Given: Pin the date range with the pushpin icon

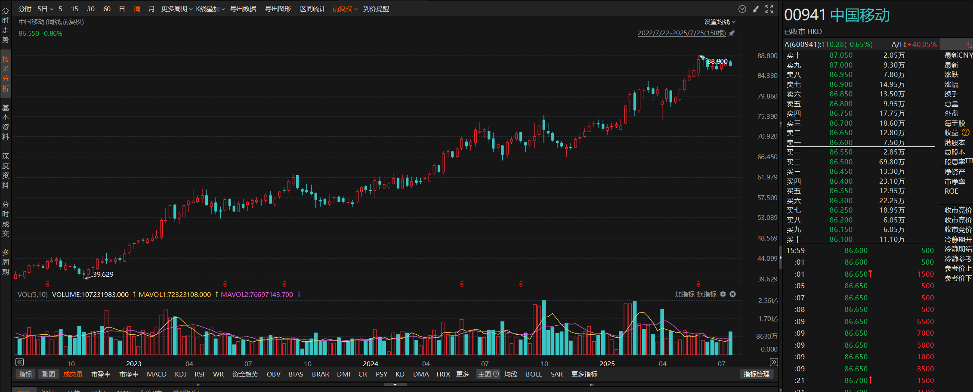Looking at the screenshot, I should coord(732,33).
